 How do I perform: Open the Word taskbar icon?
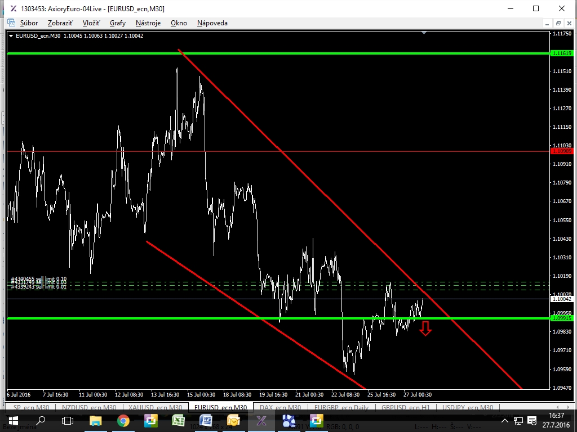click(206, 421)
